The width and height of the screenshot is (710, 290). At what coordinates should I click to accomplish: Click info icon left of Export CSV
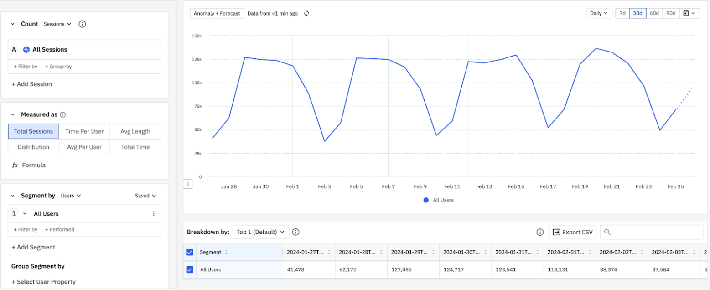[x=540, y=232]
